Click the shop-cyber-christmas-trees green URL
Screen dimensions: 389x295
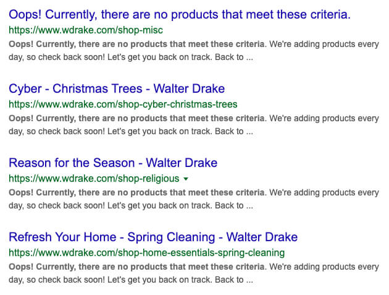123,105
